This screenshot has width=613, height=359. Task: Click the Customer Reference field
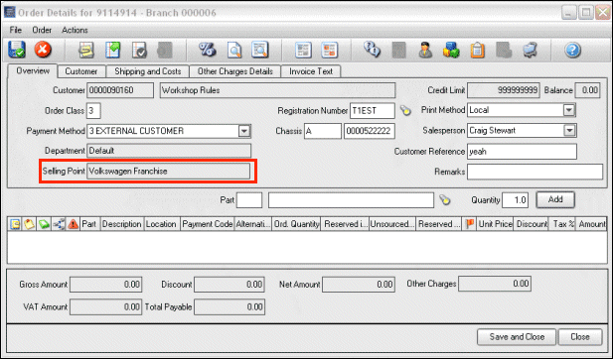tap(522, 152)
